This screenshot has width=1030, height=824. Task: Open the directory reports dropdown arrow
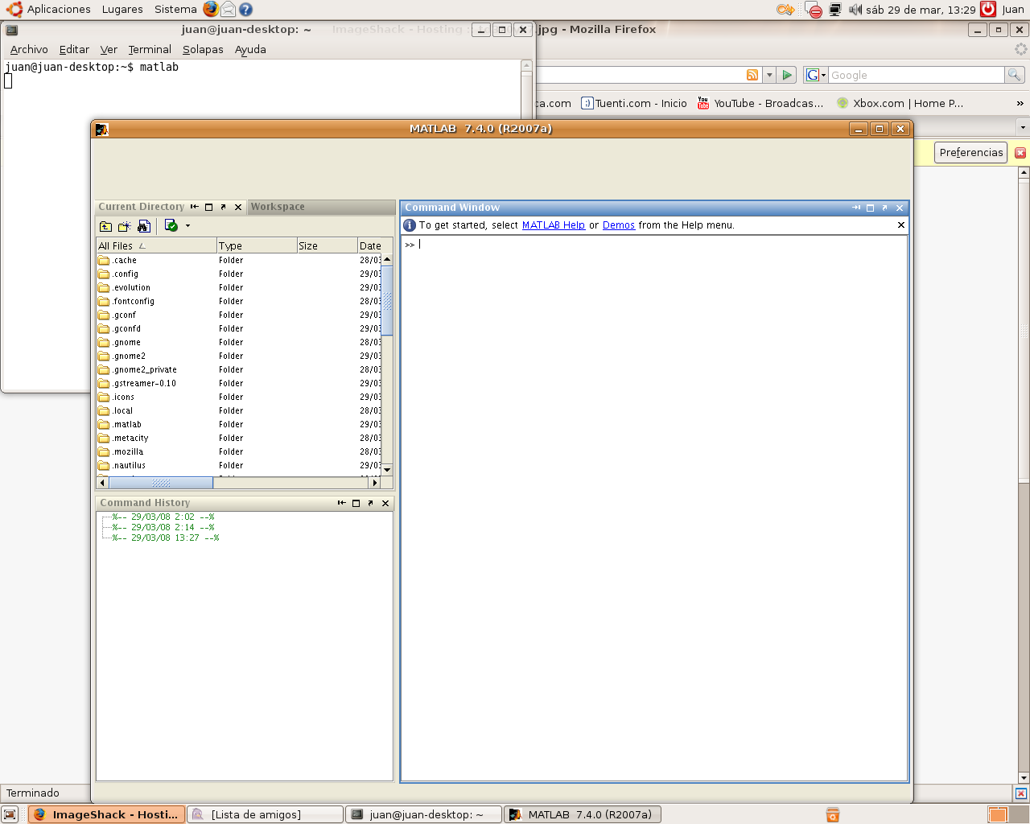(x=188, y=226)
